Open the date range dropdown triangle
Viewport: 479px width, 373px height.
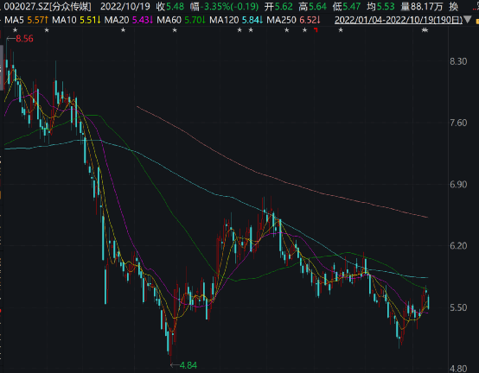[468, 20]
